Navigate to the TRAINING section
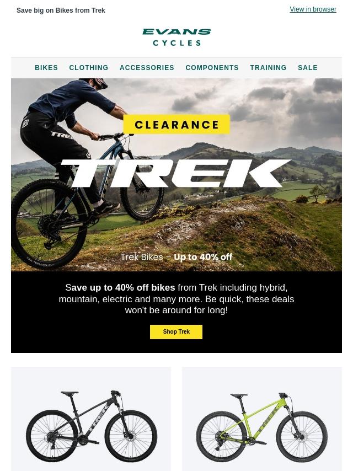Image resolution: width=353 pixels, height=471 pixels. [x=268, y=68]
